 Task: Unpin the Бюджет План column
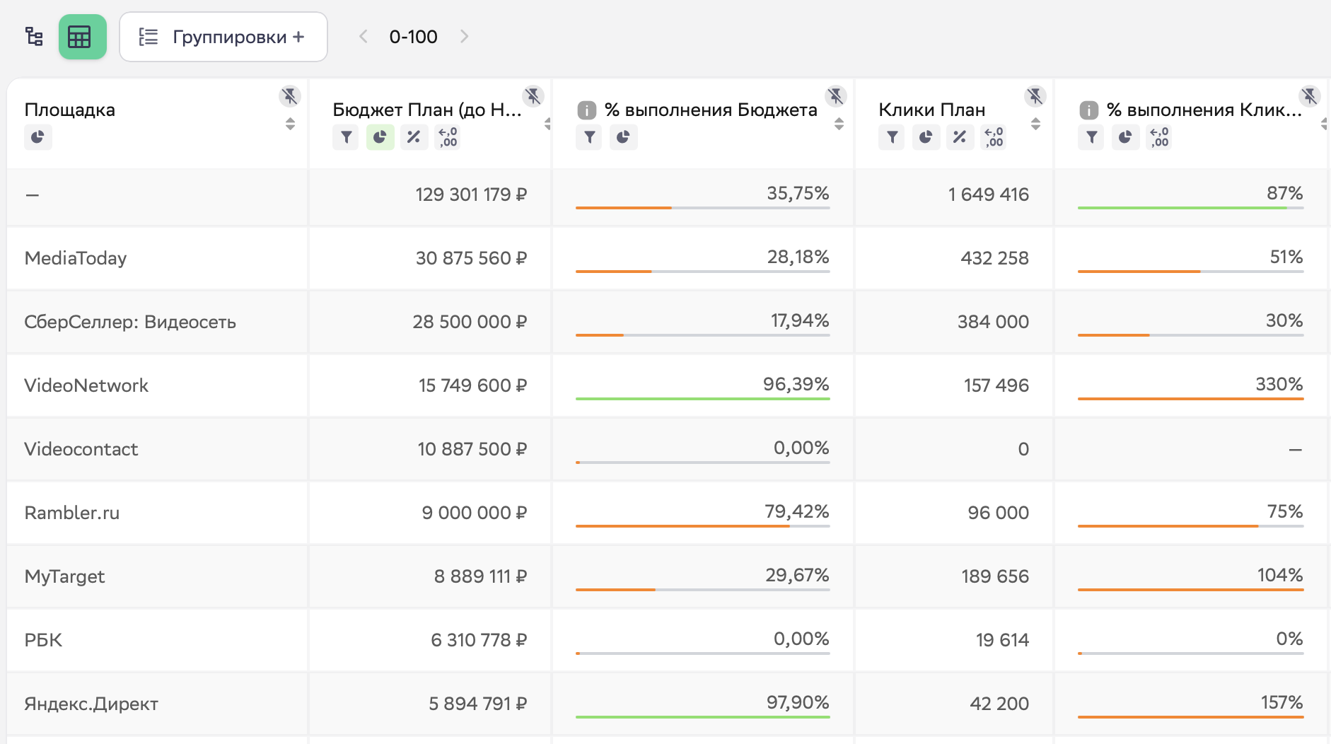[533, 96]
